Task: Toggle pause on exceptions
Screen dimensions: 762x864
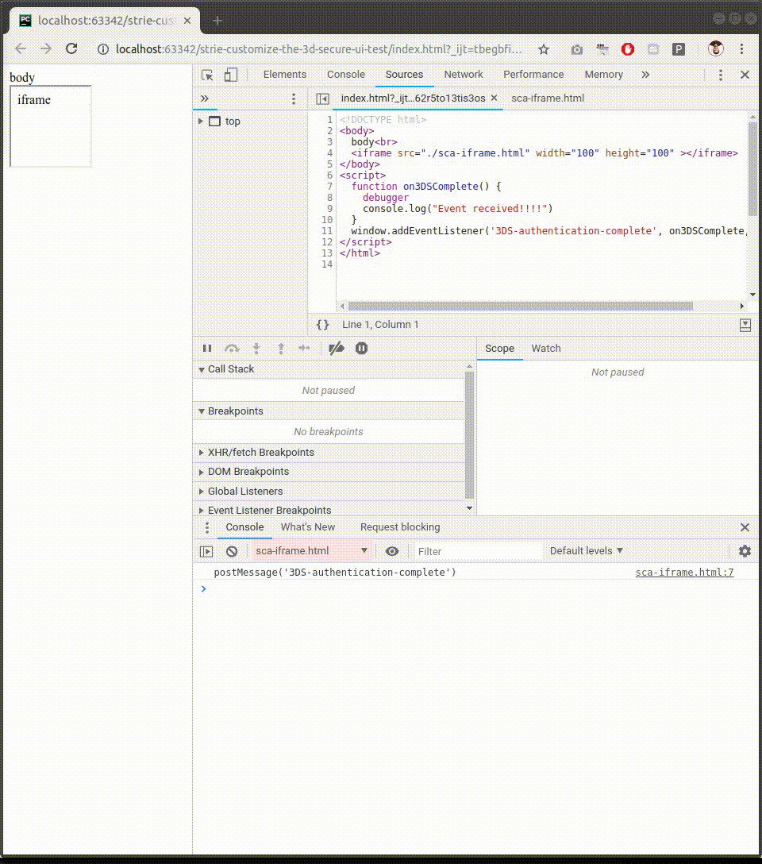Action: [361, 349]
